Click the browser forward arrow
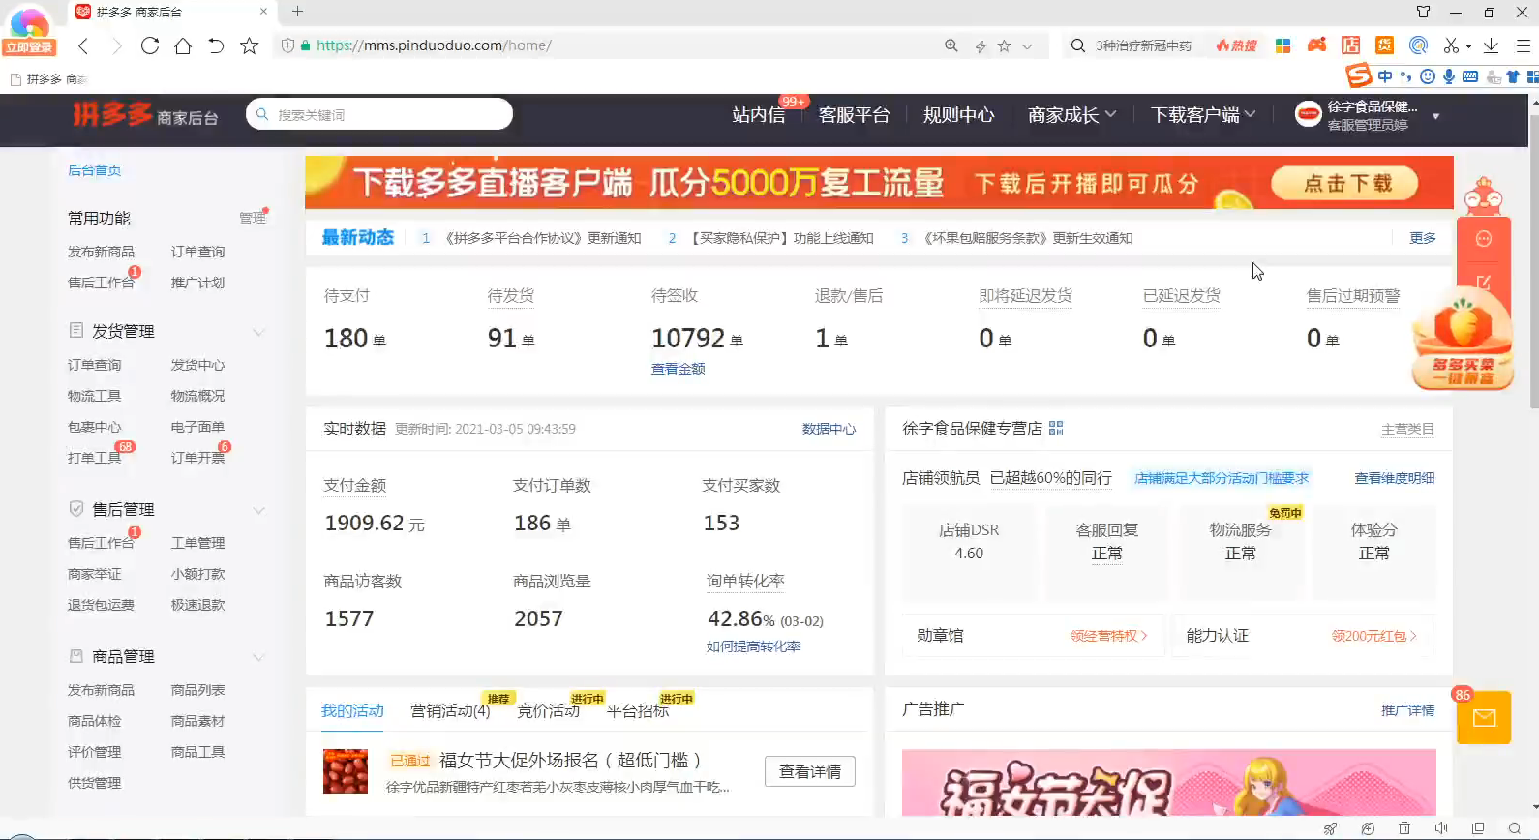 [116, 45]
